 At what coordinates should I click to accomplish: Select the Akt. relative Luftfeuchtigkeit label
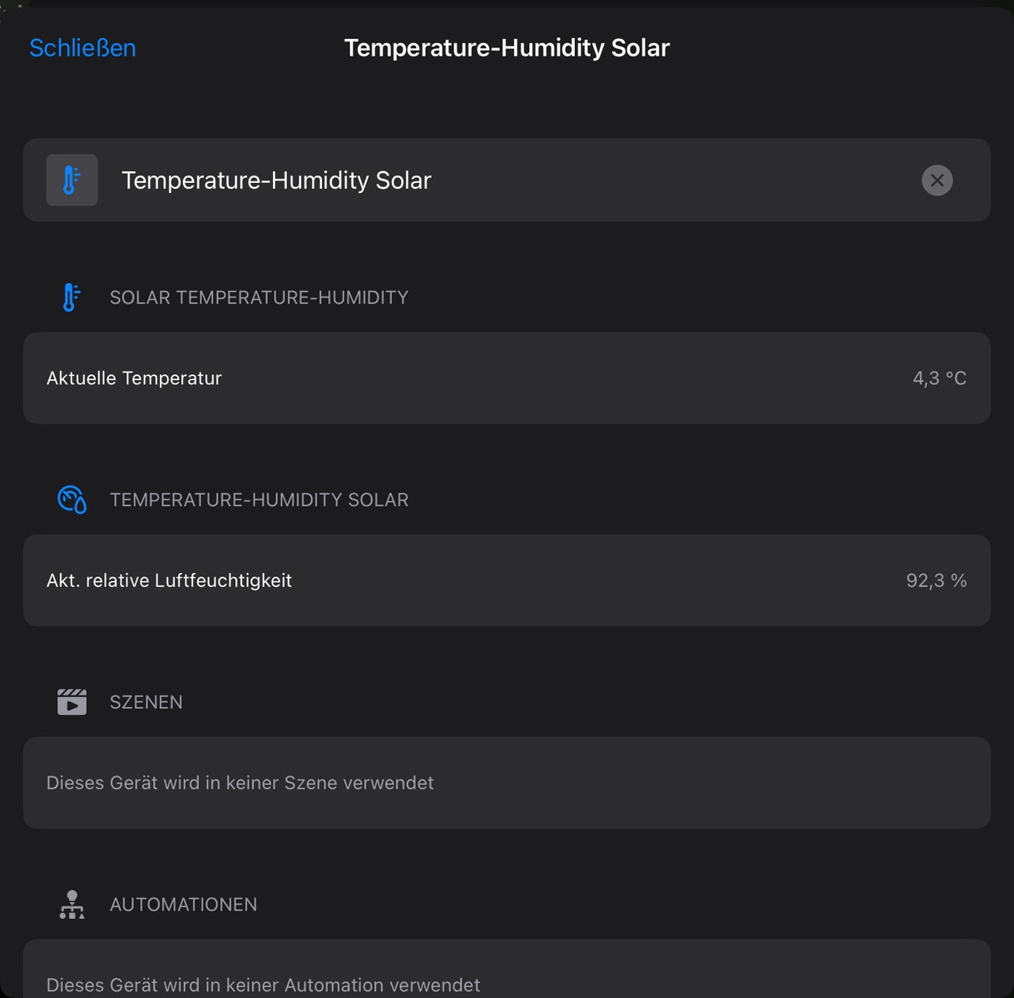169,581
